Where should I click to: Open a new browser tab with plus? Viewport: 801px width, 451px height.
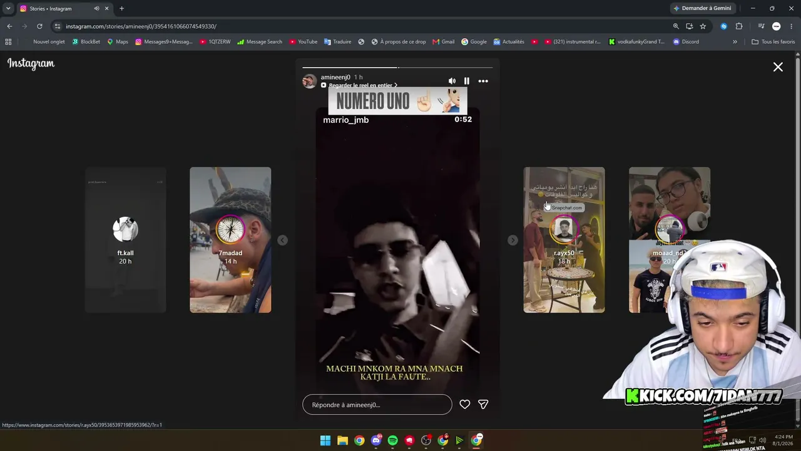click(x=121, y=8)
